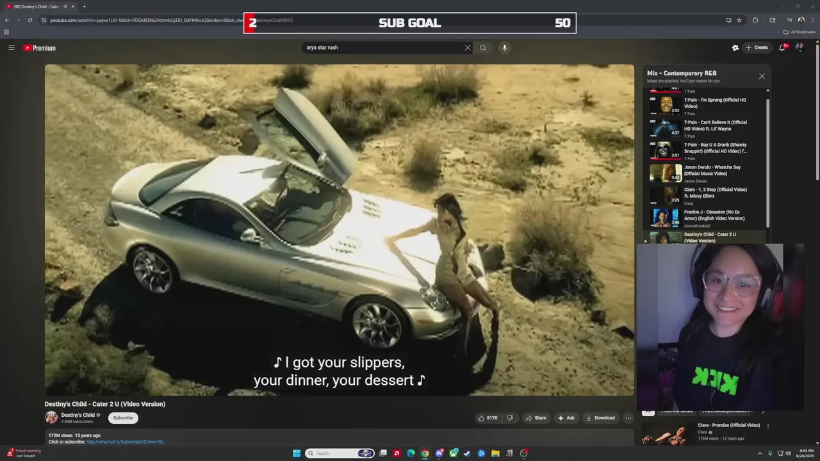Open the apps grid in bookmarks bar
Image resolution: width=820 pixels, height=461 pixels.
click(x=6, y=32)
